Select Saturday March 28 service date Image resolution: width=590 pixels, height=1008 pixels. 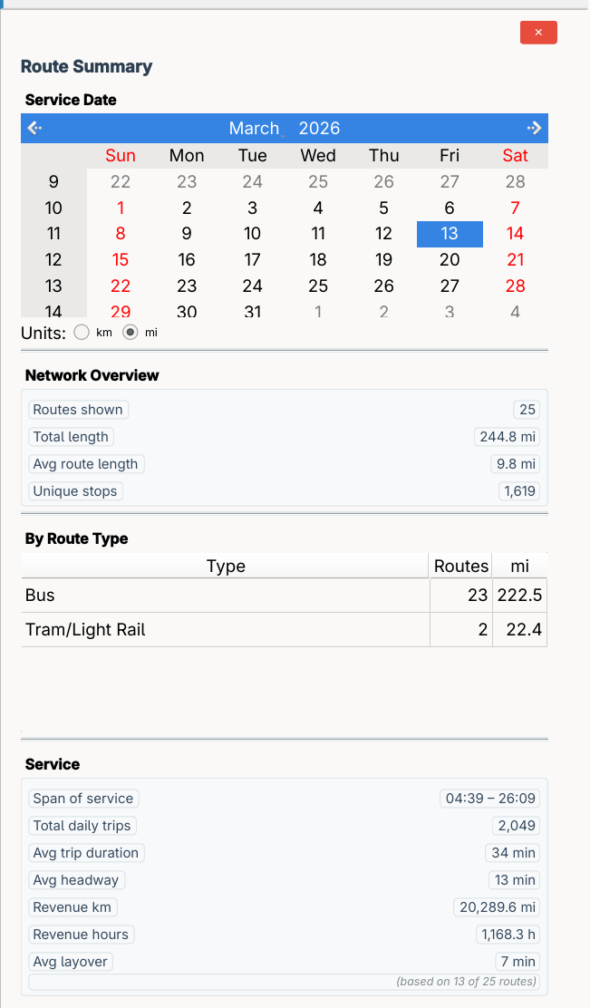click(515, 286)
